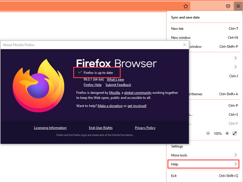Follow the Mozilla link
243x182 pixels.
[x=114, y=93]
